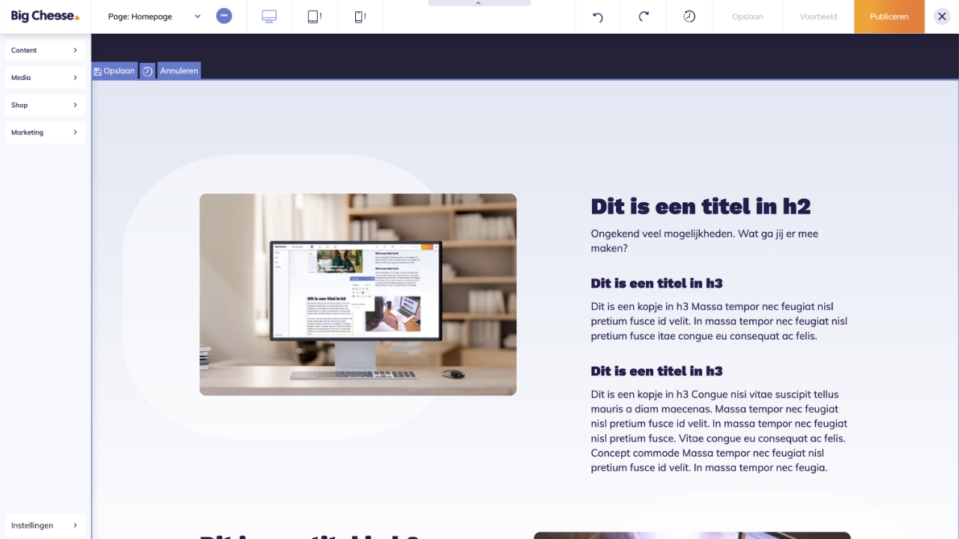The image size is (959, 539).
Task: Switch to tablet preview mode
Action: click(x=315, y=16)
